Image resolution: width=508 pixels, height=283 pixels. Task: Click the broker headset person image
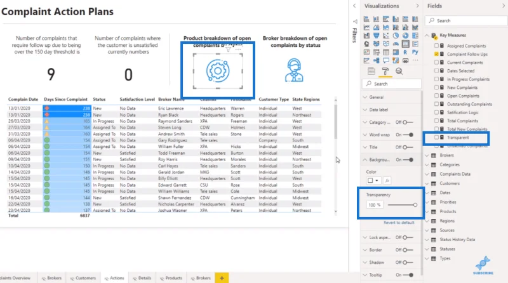pyautogui.click(x=294, y=70)
